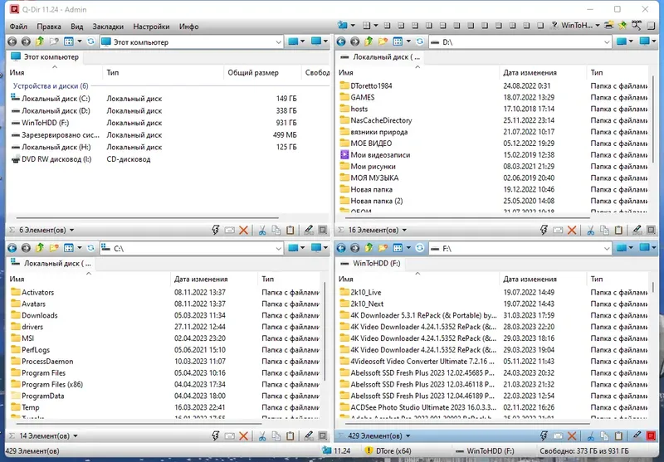Click the star favorites icon in main toolbar
The image size is (664, 462).
tap(622, 26)
